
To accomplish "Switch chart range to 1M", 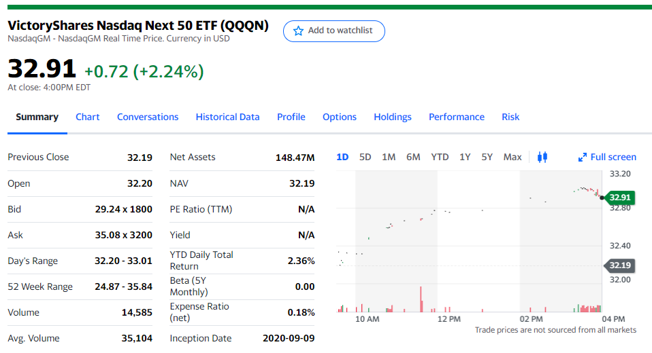I will click(389, 157).
